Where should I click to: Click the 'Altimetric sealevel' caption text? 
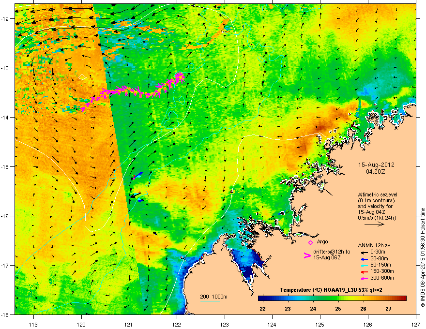pos(378,194)
